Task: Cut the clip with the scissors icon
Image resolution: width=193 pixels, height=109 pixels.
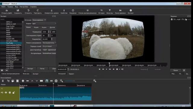Action: point(8,81)
